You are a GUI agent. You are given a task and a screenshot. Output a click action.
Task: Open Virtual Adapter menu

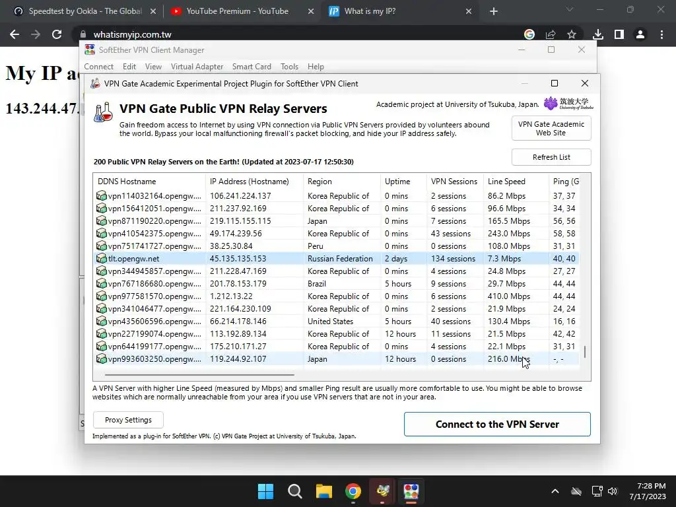(x=197, y=67)
